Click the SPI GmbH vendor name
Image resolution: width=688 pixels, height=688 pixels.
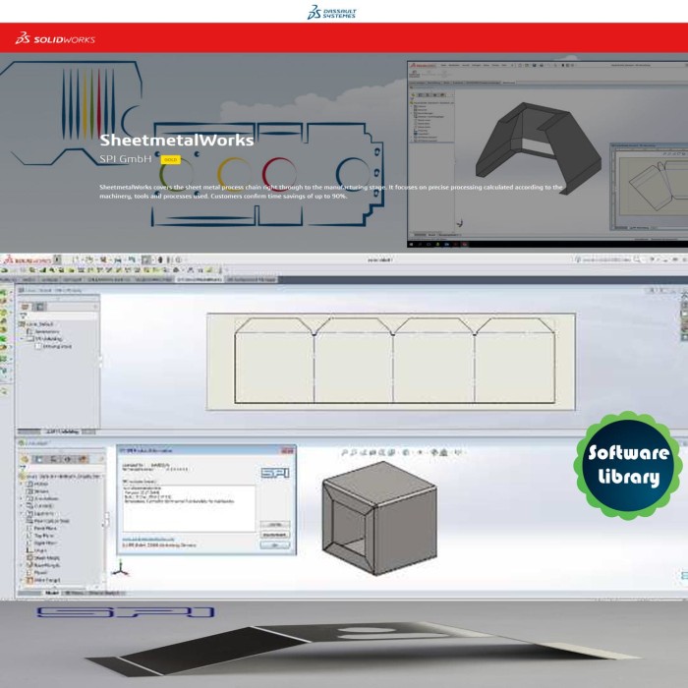(126, 159)
